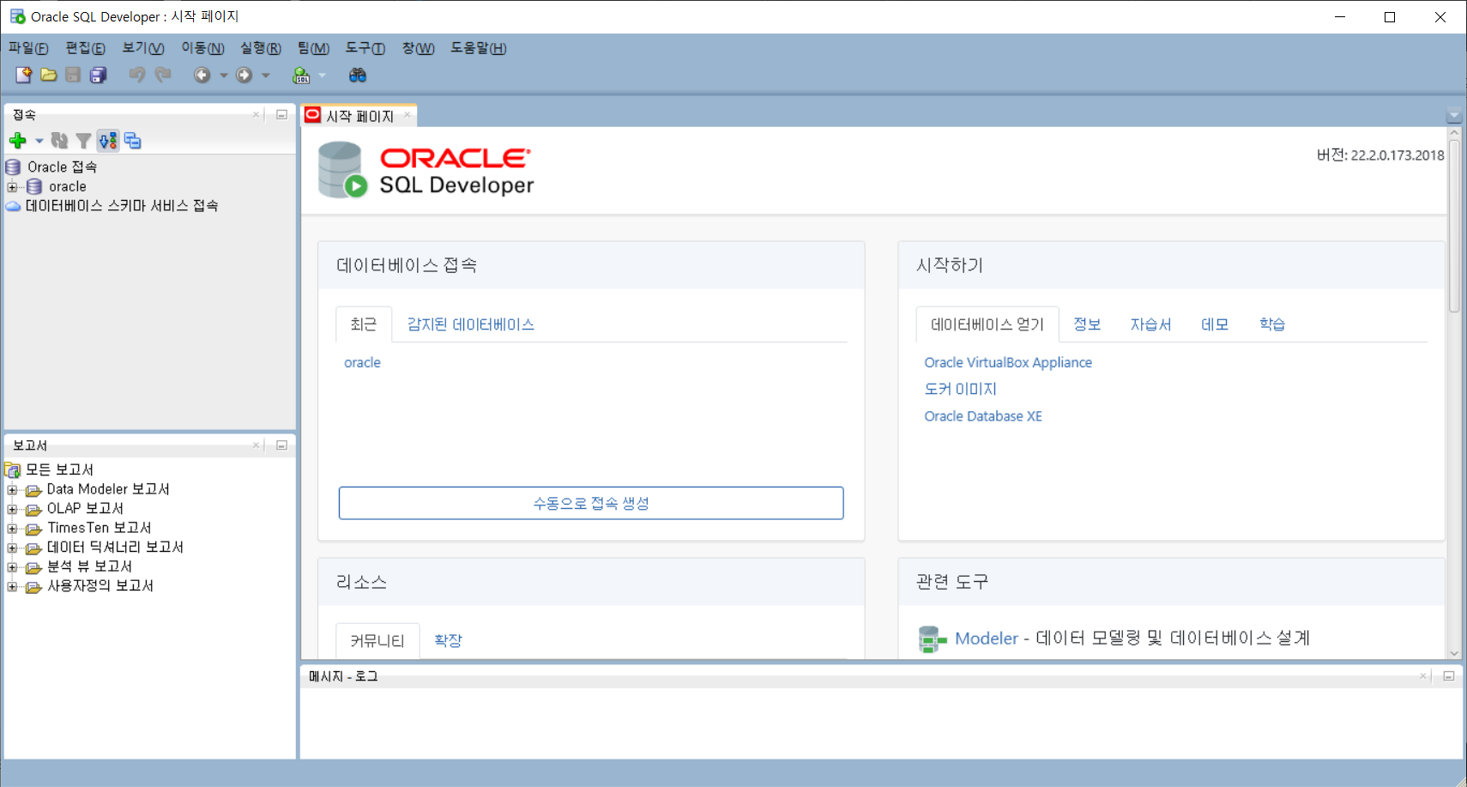Open the 창(W) menu

(x=418, y=48)
